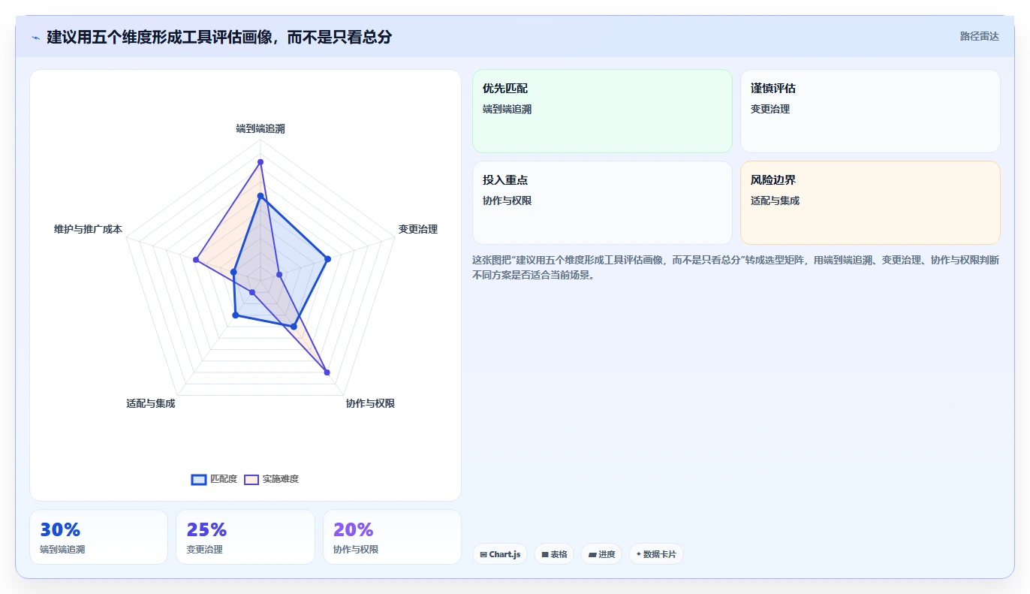1030x594 pixels.
Task: Toggle the 实施难度 legend color box
Action: [251, 479]
